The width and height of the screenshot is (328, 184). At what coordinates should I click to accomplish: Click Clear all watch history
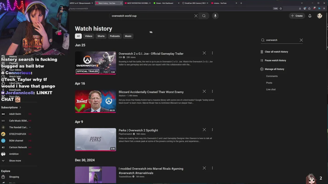274,52
